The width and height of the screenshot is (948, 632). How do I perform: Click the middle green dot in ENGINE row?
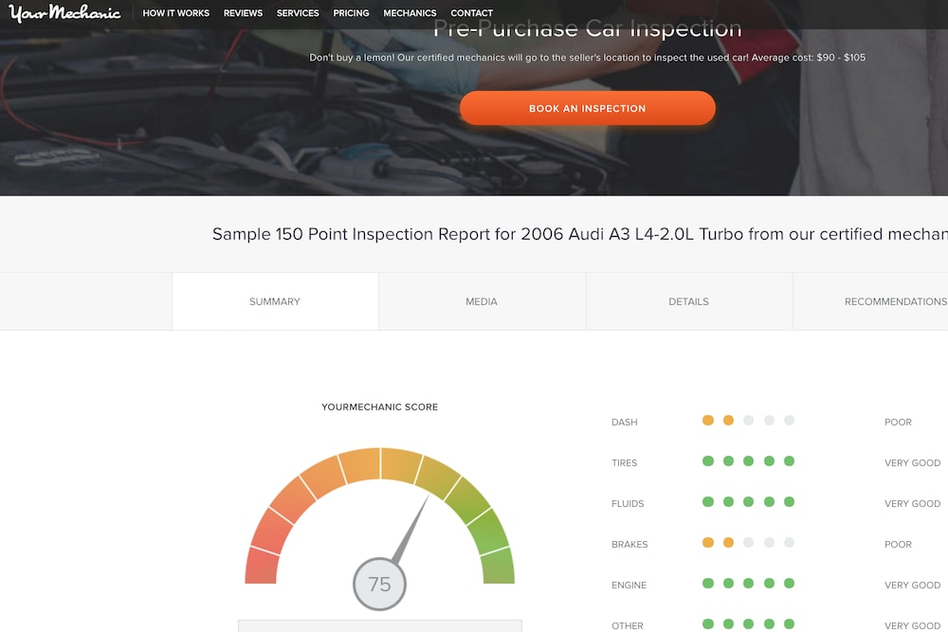749,583
